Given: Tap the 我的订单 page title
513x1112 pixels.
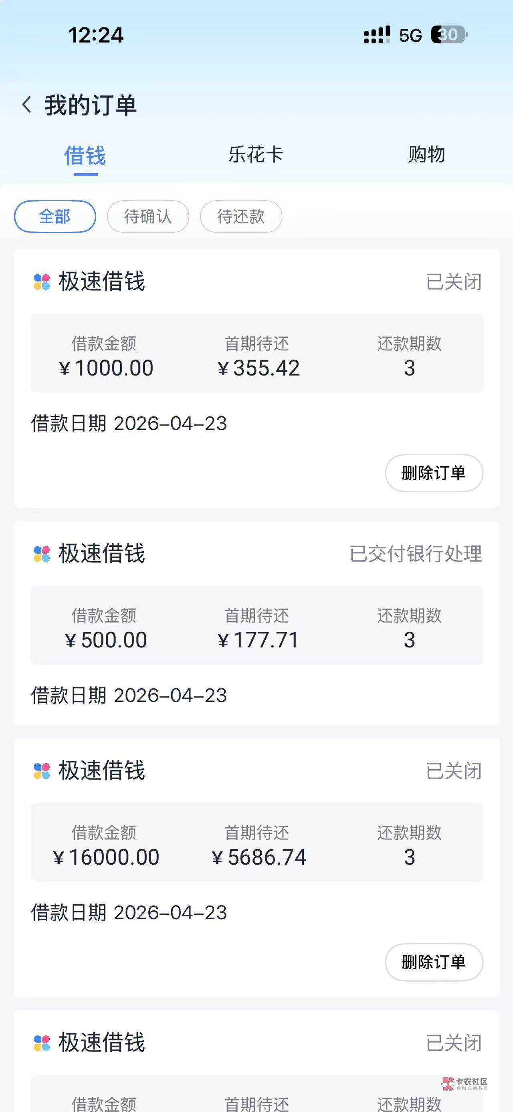Looking at the screenshot, I should [91, 105].
